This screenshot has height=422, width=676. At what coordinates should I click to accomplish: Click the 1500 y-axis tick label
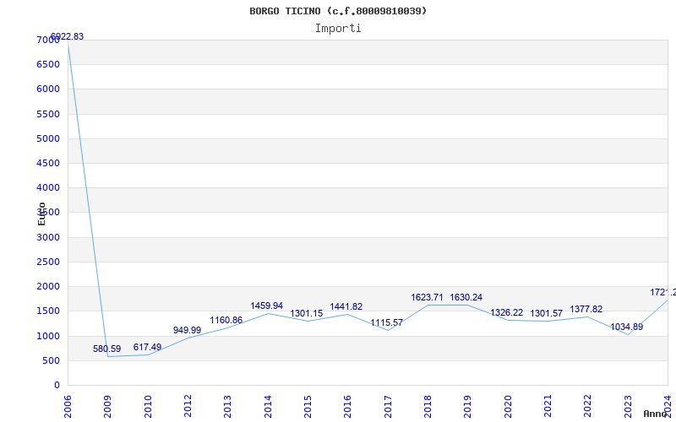tap(49, 311)
